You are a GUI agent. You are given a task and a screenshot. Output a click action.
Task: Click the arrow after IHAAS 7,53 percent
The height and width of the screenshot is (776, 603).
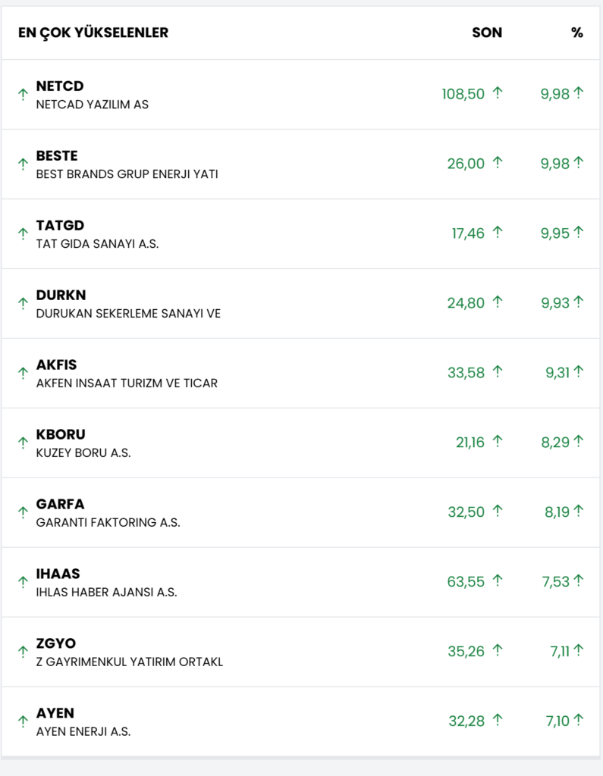click(579, 581)
